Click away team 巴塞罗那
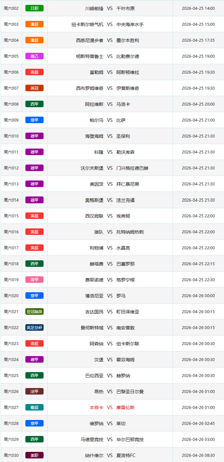This screenshot has height=462, width=224. point(125,264)
